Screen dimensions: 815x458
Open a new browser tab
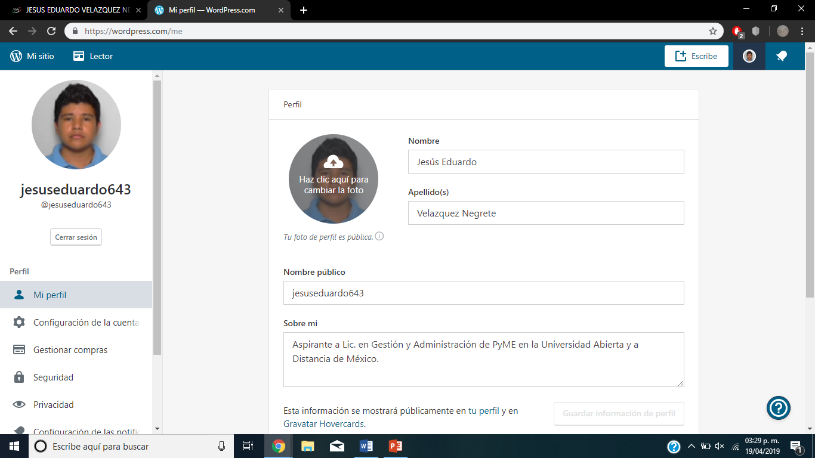tap(304, 10)
